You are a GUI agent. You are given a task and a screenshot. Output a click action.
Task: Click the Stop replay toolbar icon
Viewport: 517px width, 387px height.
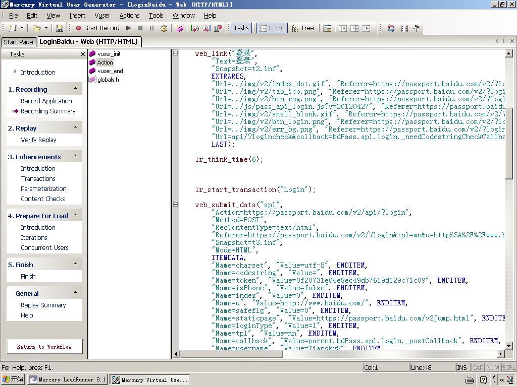140,28
